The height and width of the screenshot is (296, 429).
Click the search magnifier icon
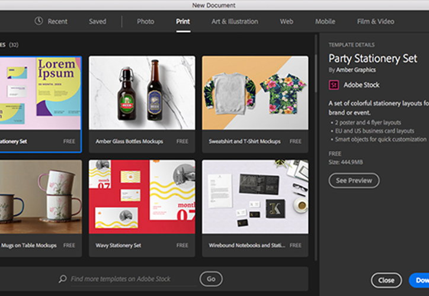[x=63, y=279]
